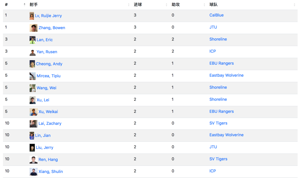Sort table by 助攻 column arrows
300x178 pixels.
pyautogui.click(x=204, y=5)
